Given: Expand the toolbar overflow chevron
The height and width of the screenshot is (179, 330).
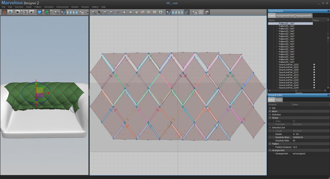Looking at the screenshot, I should 88,12.
